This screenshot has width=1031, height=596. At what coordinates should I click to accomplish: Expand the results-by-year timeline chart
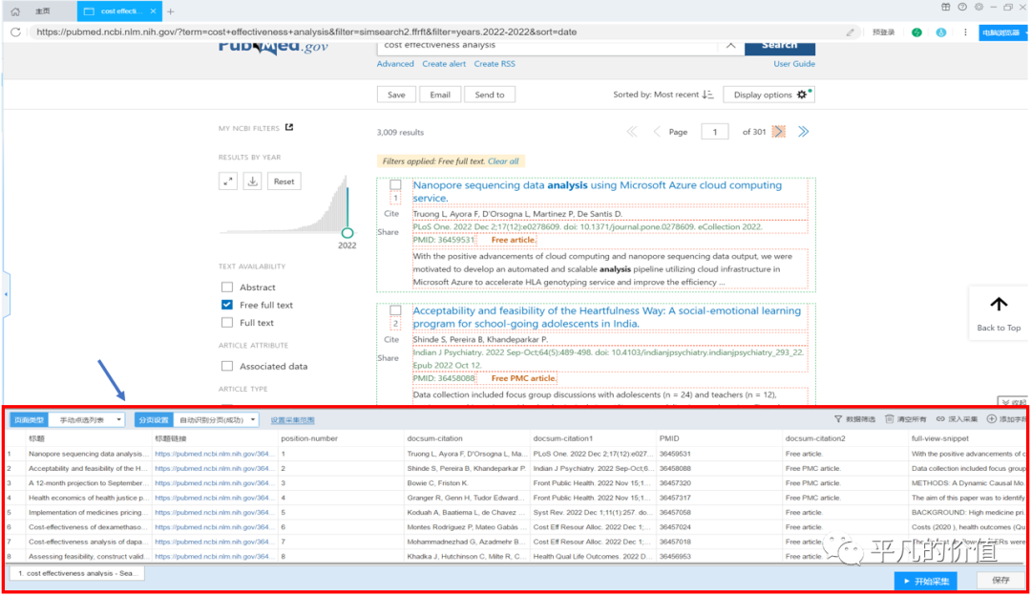228,181
